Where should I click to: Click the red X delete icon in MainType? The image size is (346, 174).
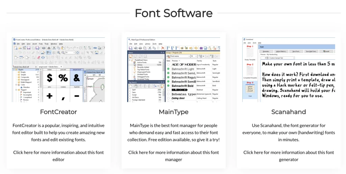(x=163, y=48)
